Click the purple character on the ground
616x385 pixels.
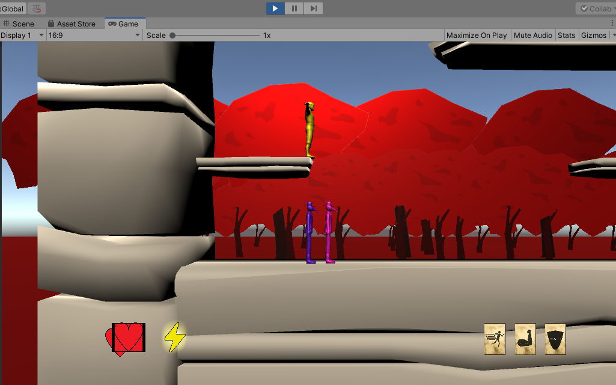point(310,232)
